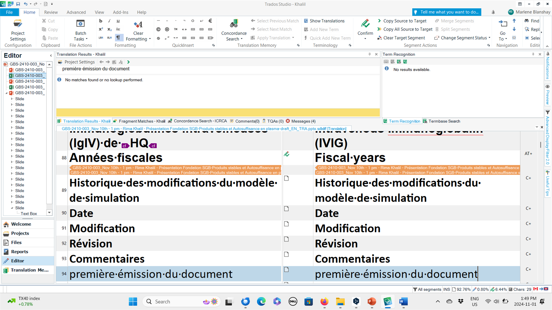The image size is (552, 310).
Task: Open the File menu
Action: [9, 12]
